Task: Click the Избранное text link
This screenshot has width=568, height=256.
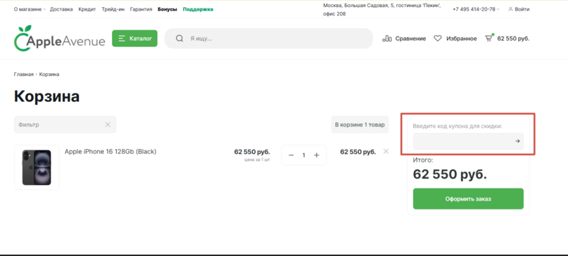Action: [x=462, y=39]
